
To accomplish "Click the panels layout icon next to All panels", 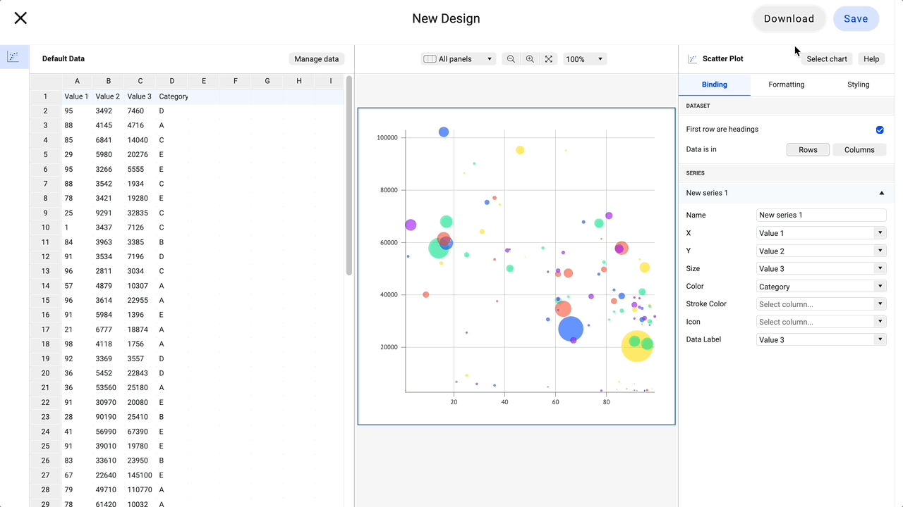I will tap(430, 58).
